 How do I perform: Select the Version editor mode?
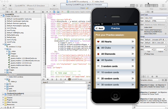(x=141, y=5)
